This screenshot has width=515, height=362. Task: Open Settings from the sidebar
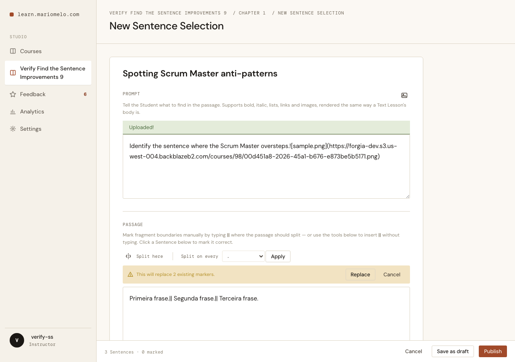click(x=48, y=129)
